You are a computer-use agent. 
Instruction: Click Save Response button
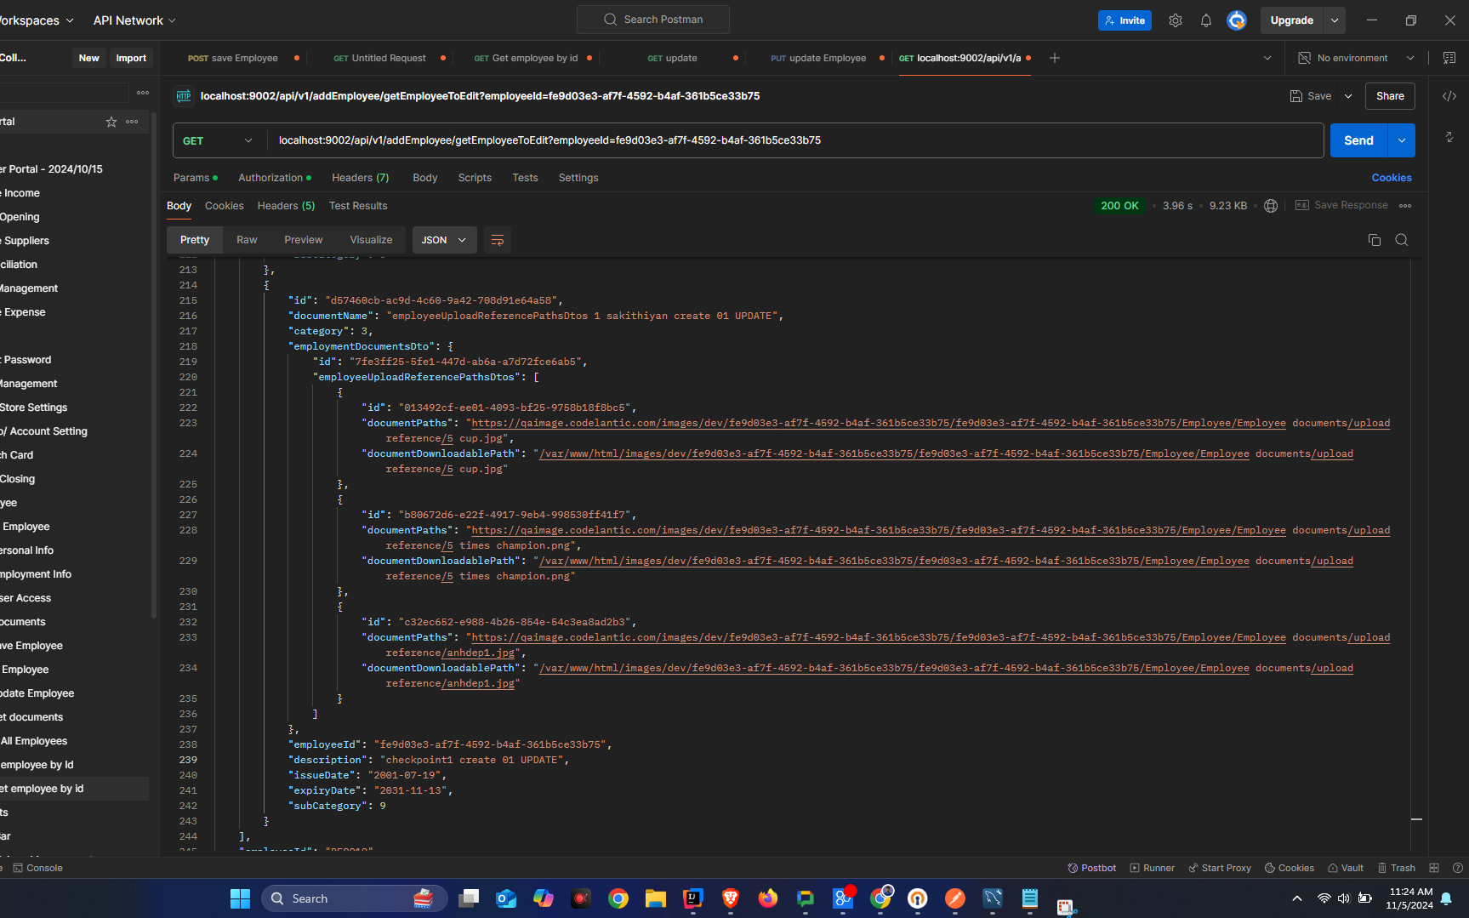tap(1341, 206)
